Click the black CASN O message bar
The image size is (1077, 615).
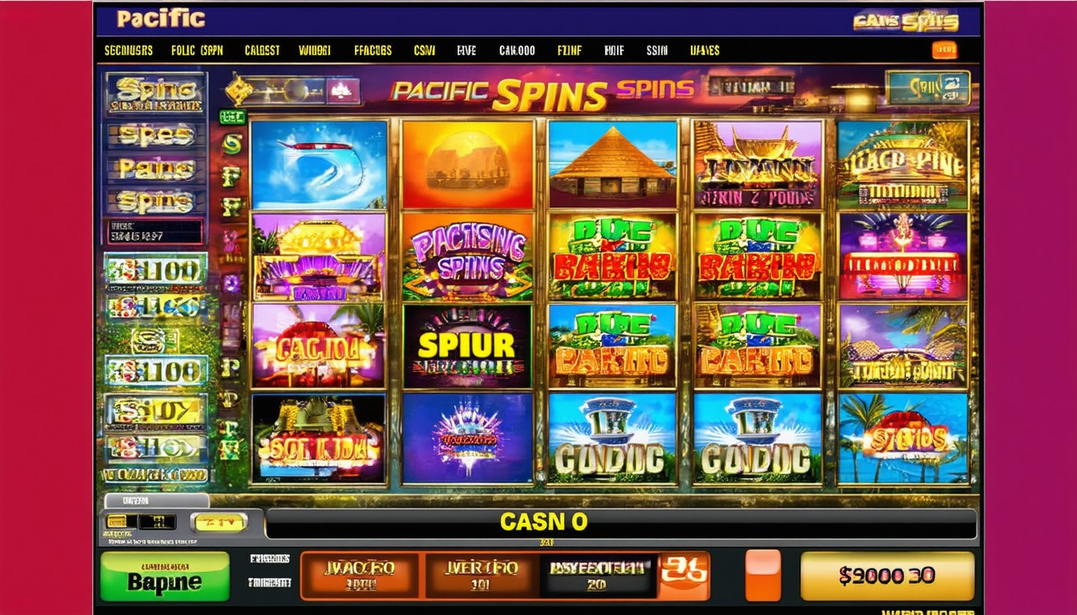pos(621,523)
